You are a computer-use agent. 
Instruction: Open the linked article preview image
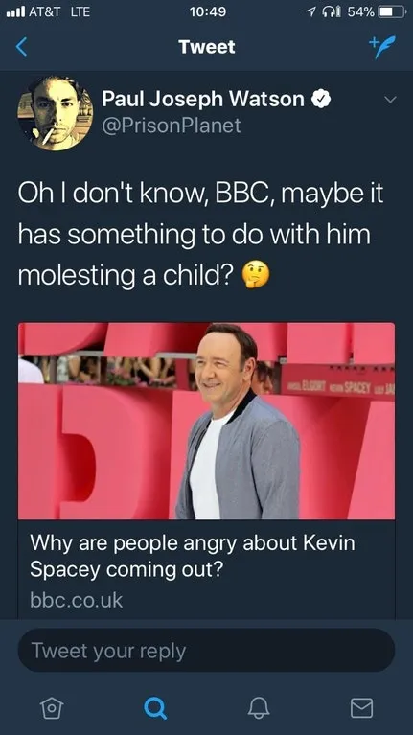(207, 421)
